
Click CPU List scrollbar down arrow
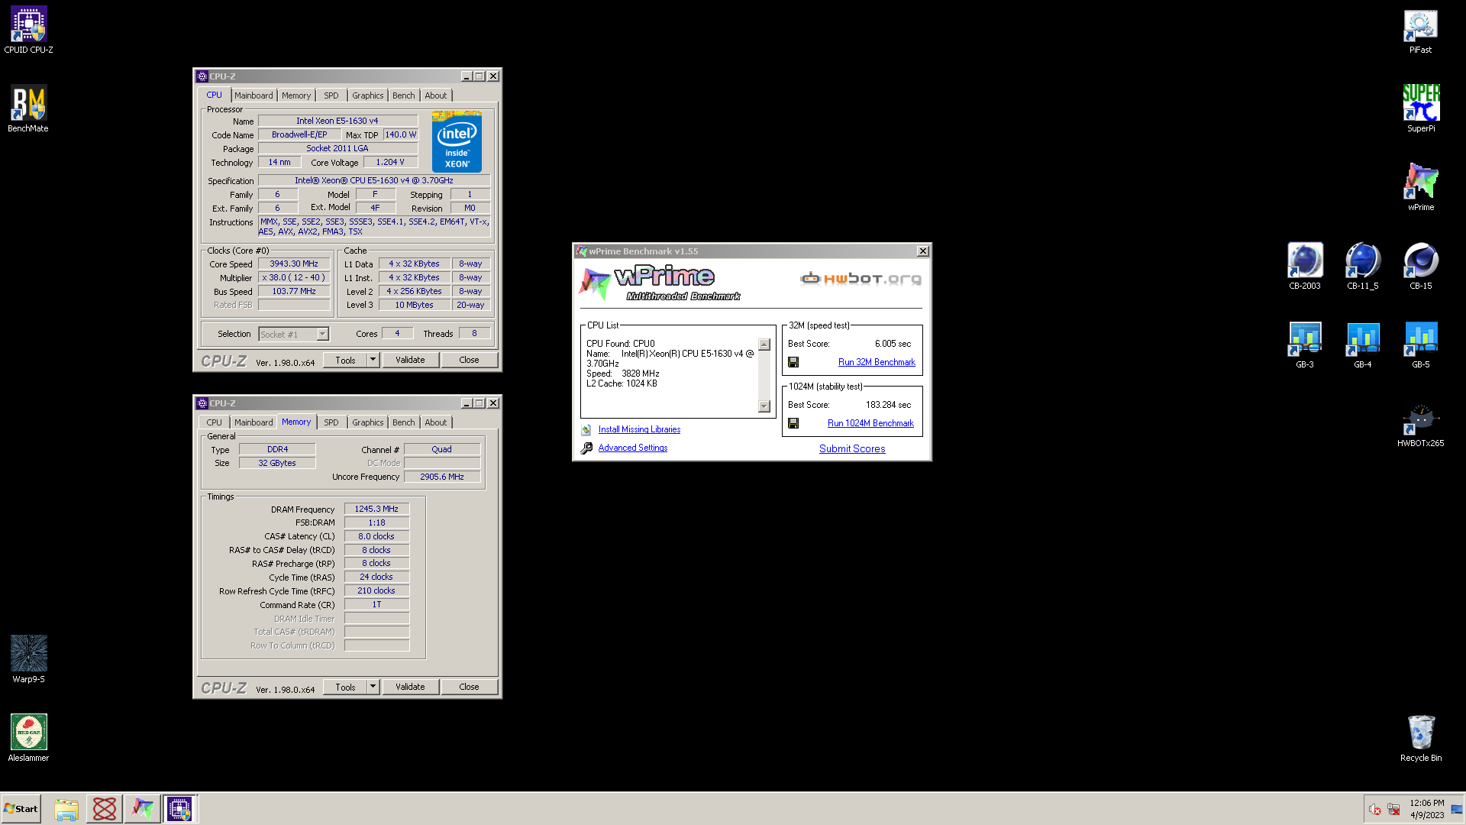point(764,406)
